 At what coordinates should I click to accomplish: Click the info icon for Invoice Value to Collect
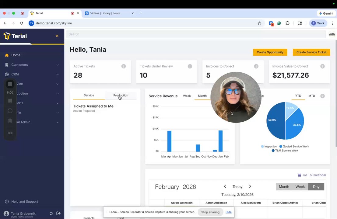322,66
